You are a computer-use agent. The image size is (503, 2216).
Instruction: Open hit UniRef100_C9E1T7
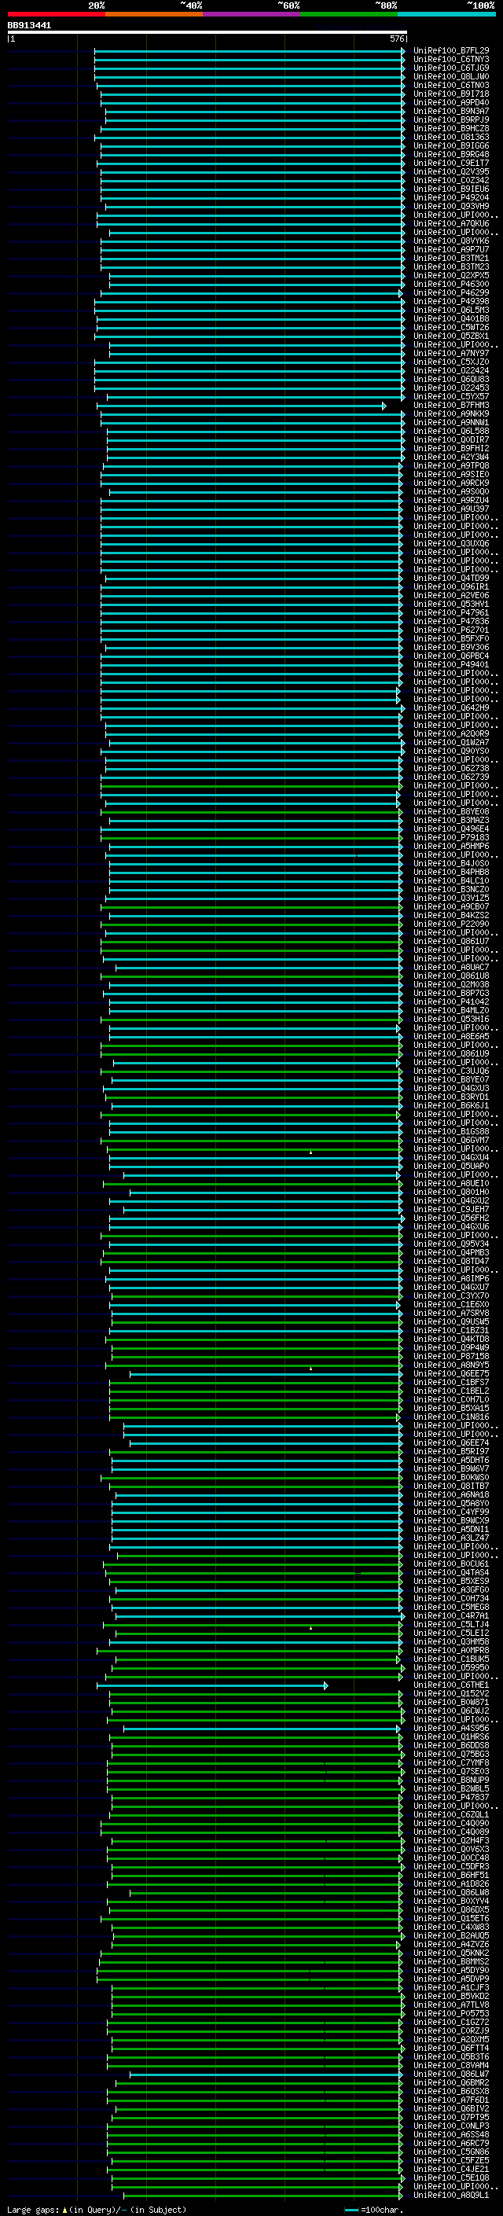[451, 164]
